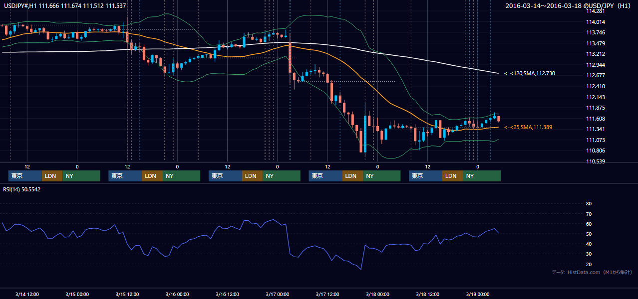This screenshot has height=299, width=638.
Task: Select the 3/16 12:00 date label
Action: point(227,294)
